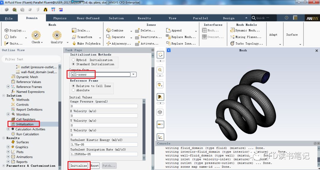Click the Make Polyhedra icon
This screenshot has height=170, width=320.
(x=74, y=44)
